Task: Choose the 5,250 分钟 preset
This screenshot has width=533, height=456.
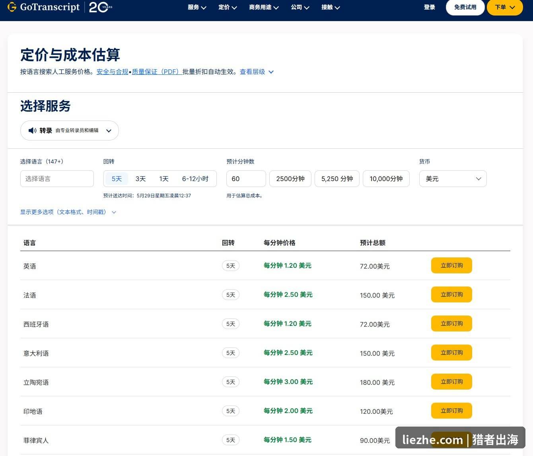Action: coord(337,179)
